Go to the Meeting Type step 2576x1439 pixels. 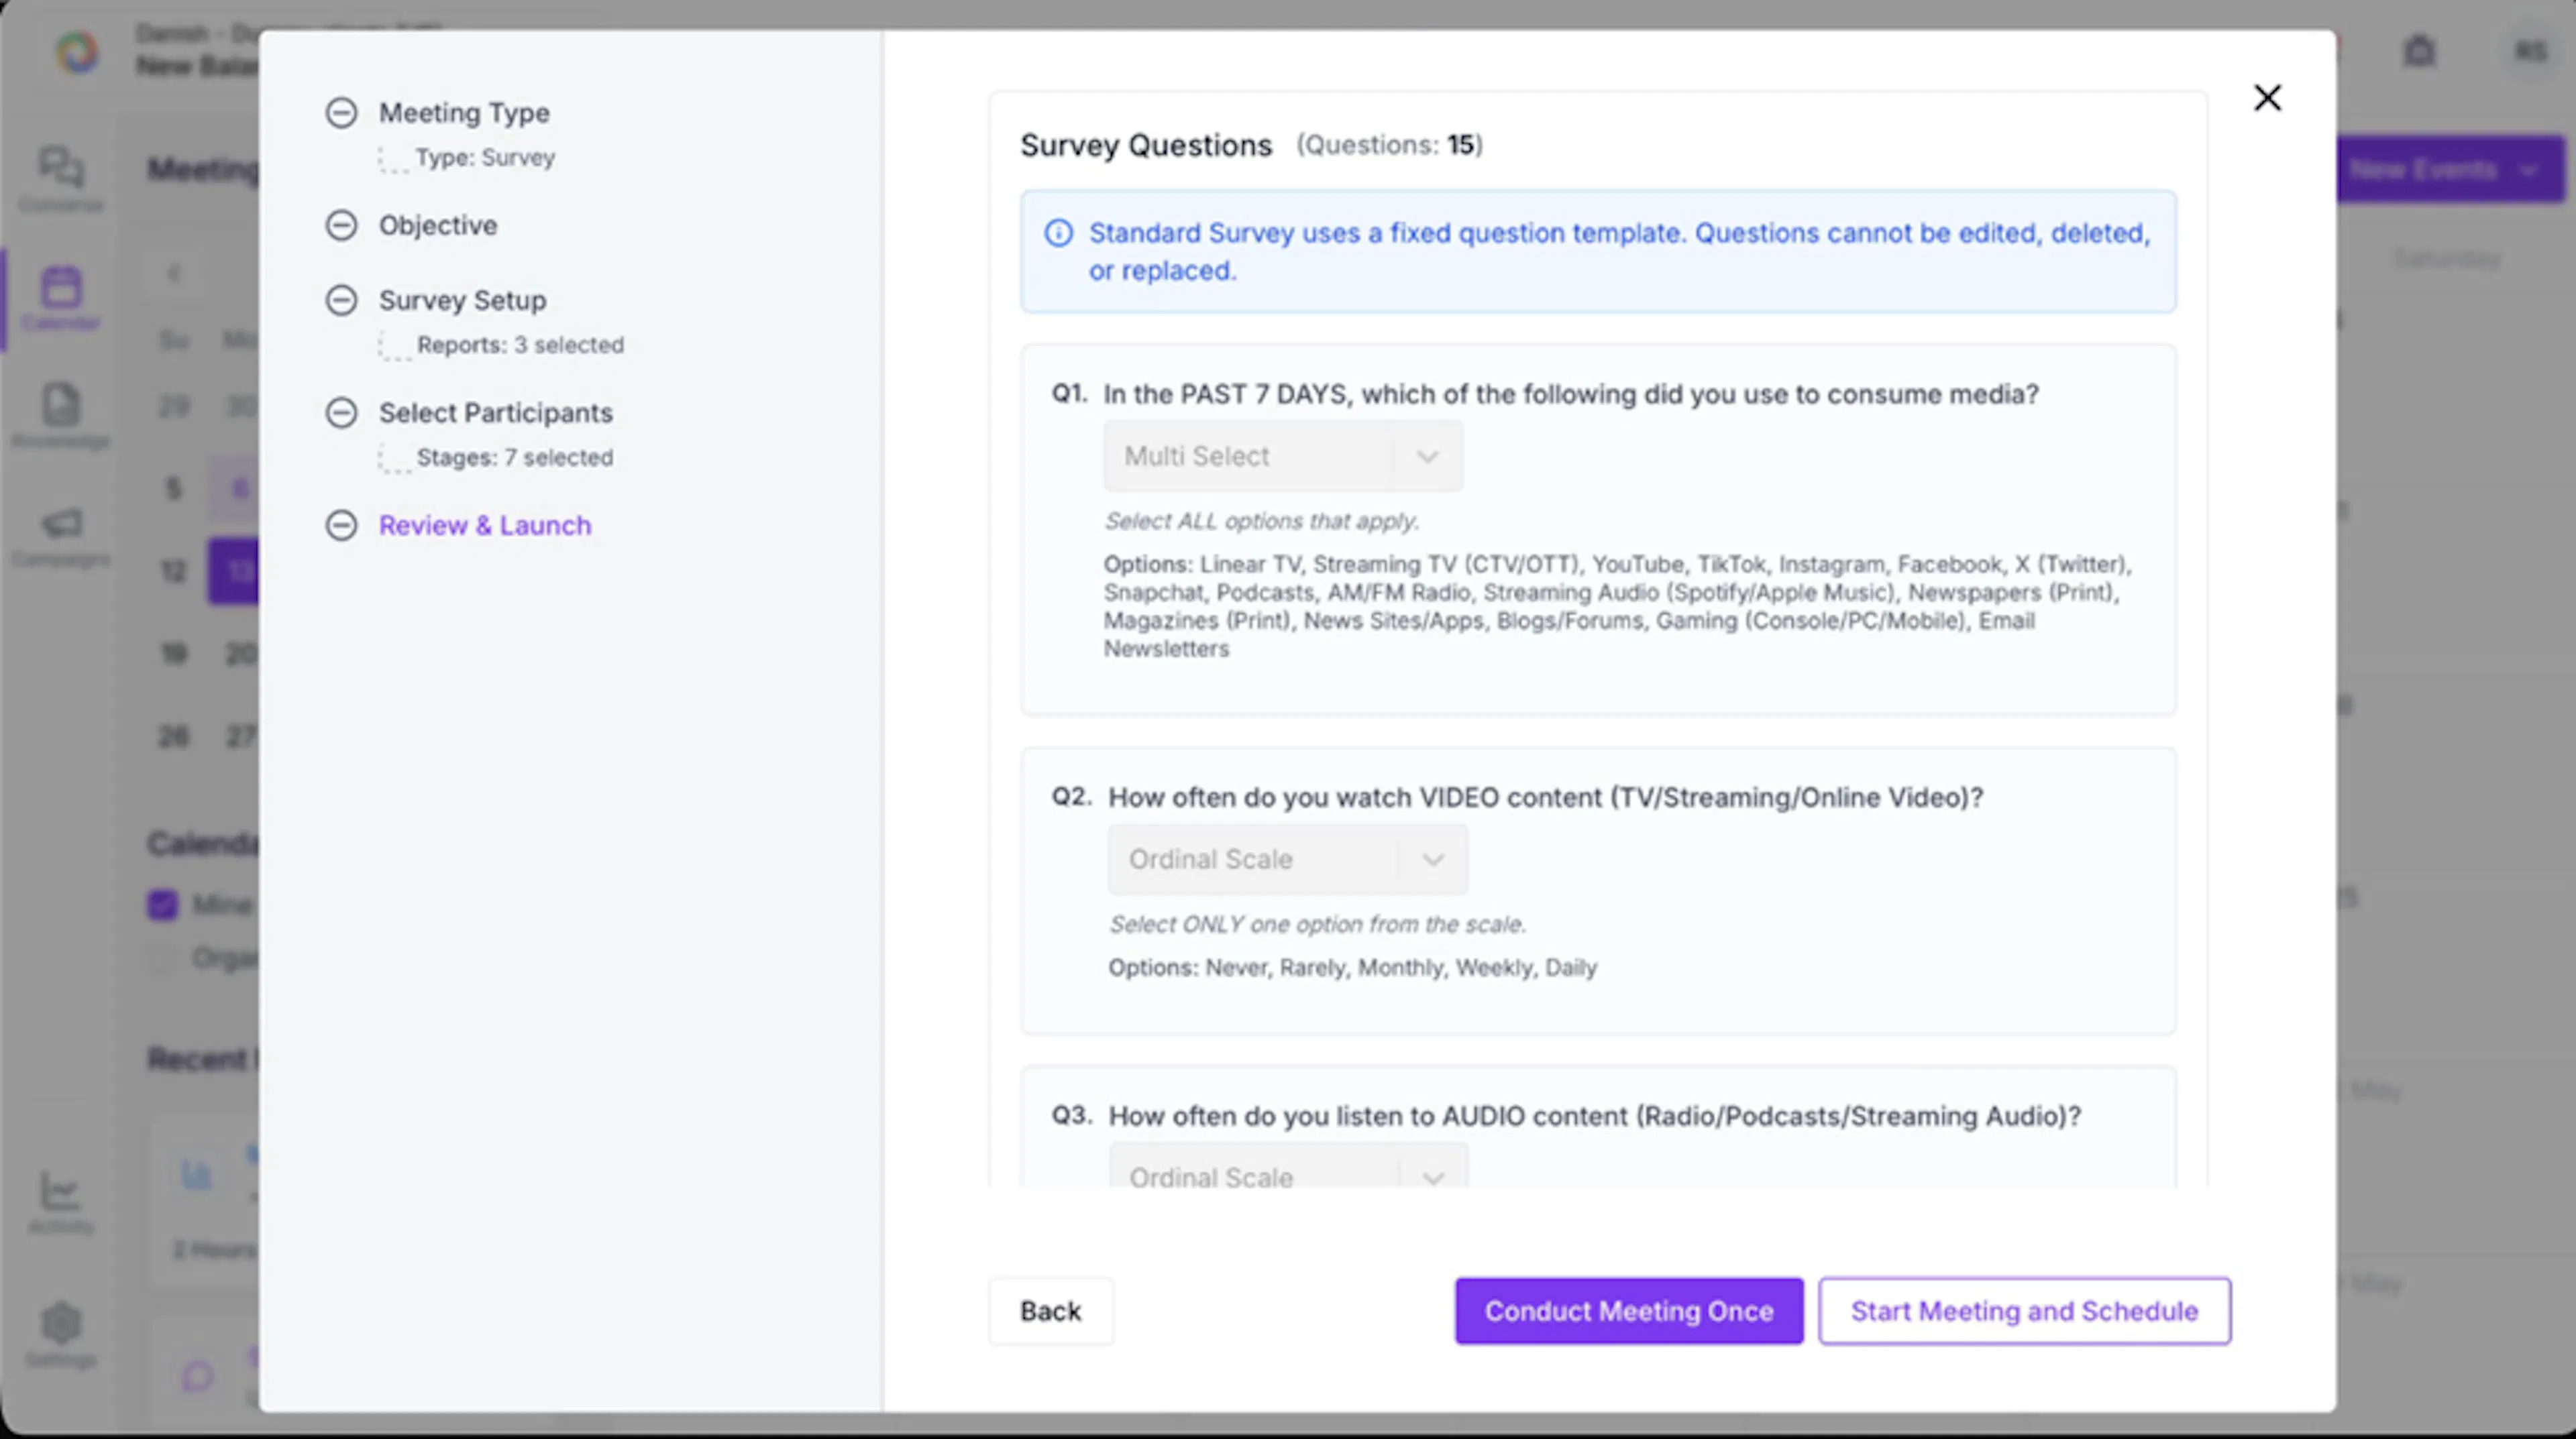464,113
